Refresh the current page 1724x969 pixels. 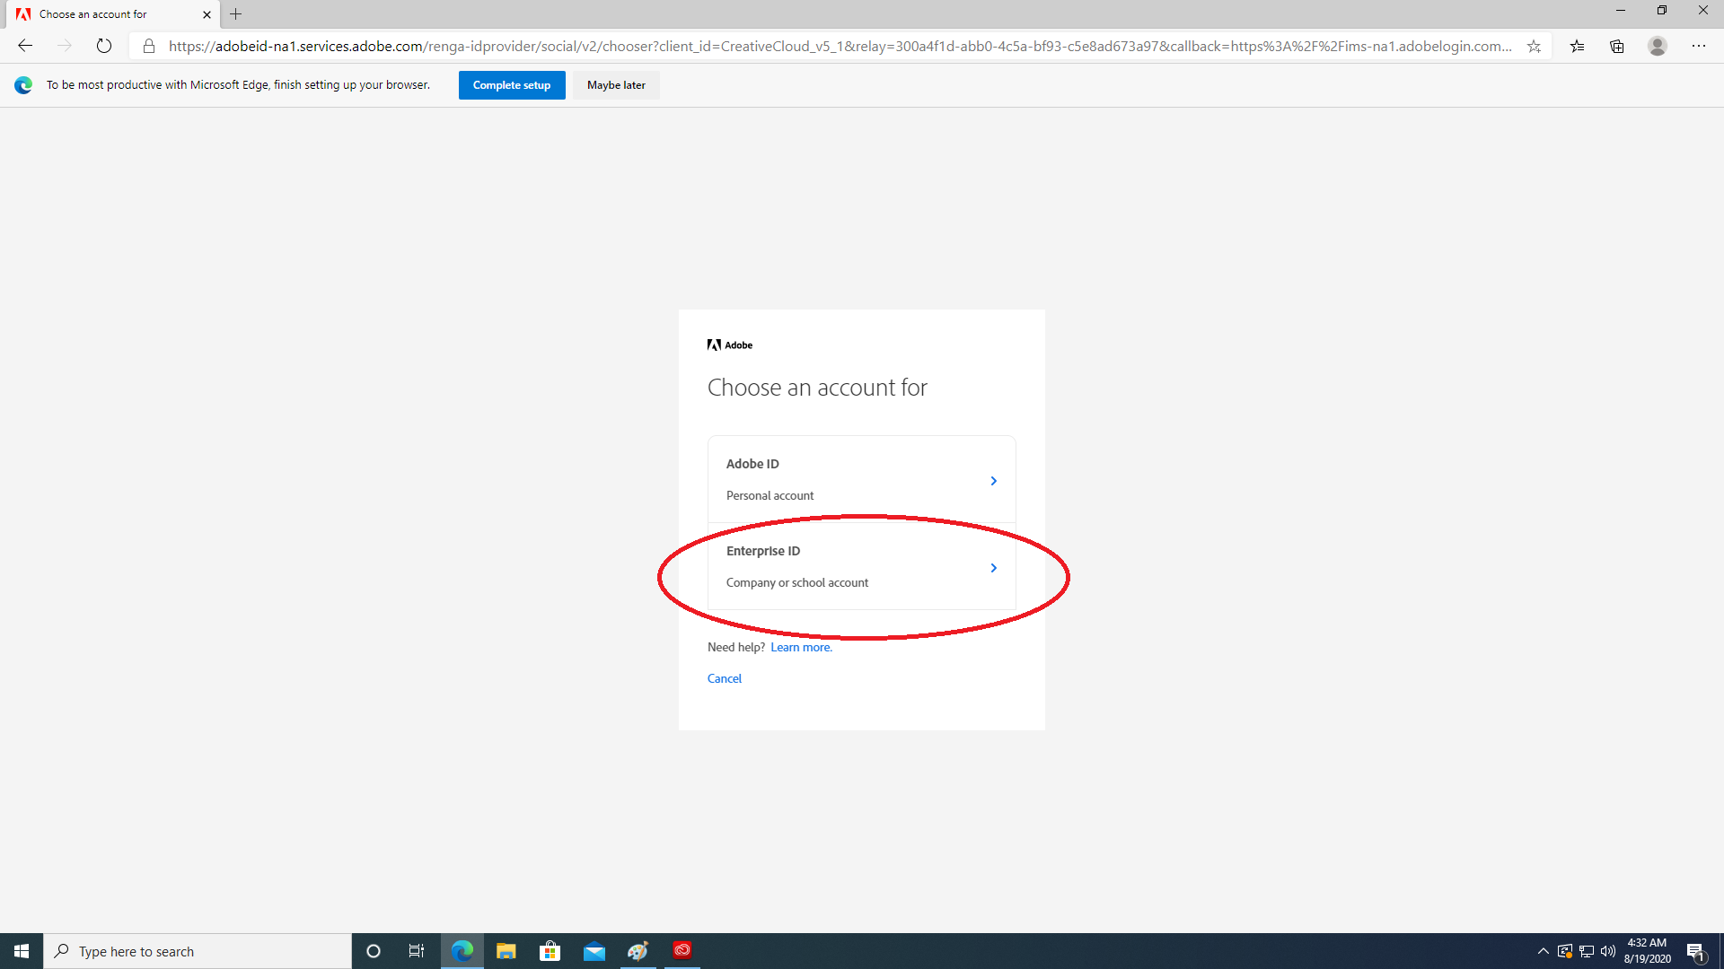point(104,46)
